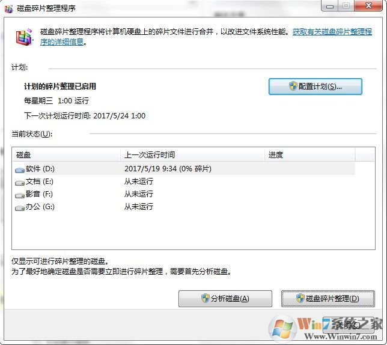Image resolution: width=387 pixels, height=345 pixels.
Task: Click the text 仅显示可进行碎片整理的磁盘。
Action: (59, 261)
